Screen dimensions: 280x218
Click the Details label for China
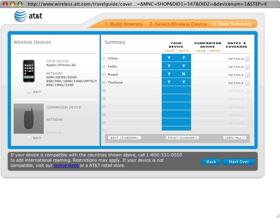point(236,59)
